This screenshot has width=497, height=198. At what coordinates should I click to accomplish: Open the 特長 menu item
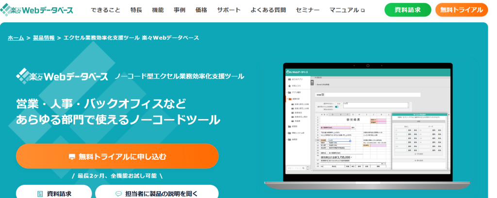[136, 10]
